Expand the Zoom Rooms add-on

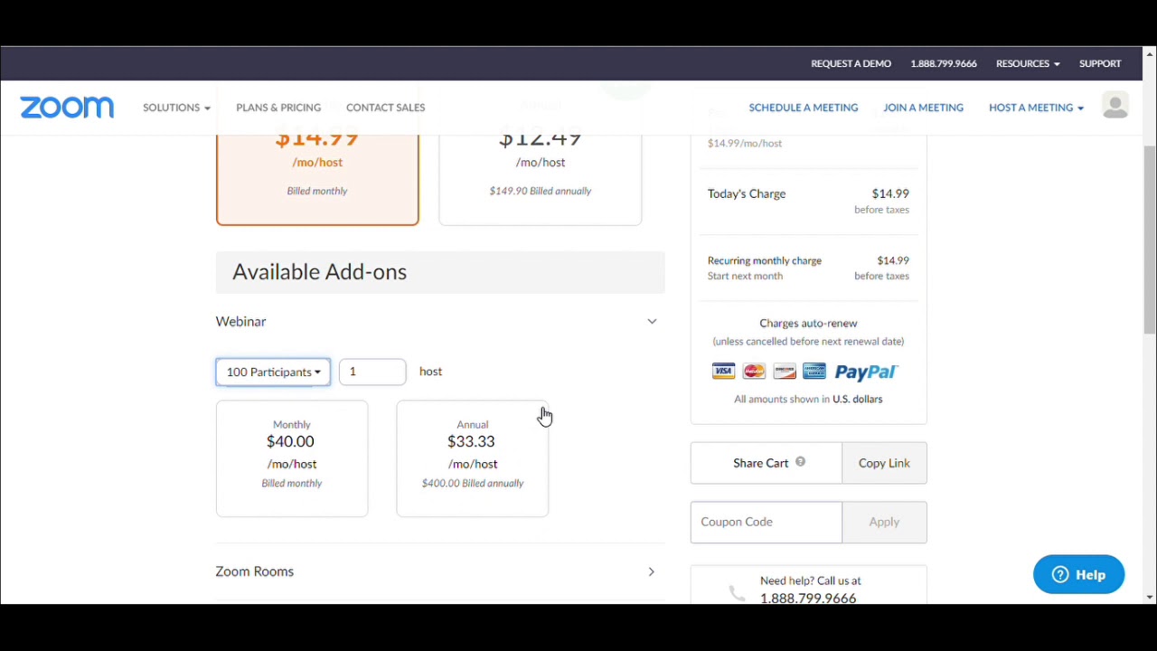point(651,571)
